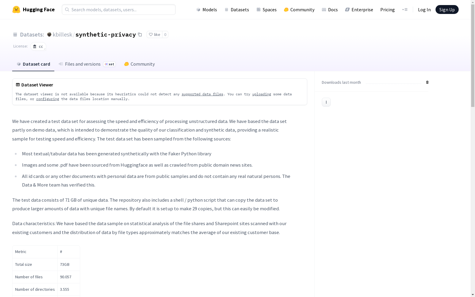Click the Enterprise icon in navbar
This screenshot has width=475, height=297.
coord(347,10)
